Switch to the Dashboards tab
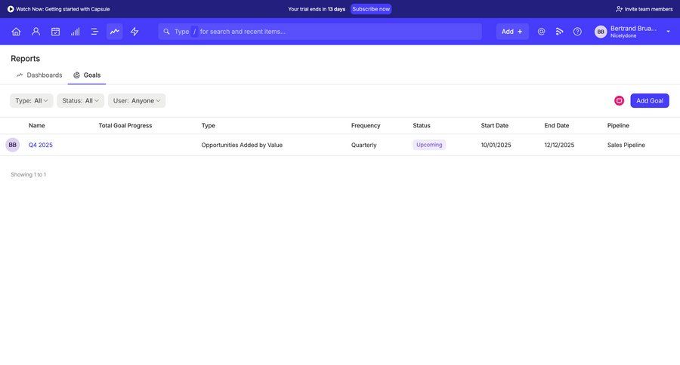Image resolution: width=680 pixels, height=365 pixels. click(39, 75)
